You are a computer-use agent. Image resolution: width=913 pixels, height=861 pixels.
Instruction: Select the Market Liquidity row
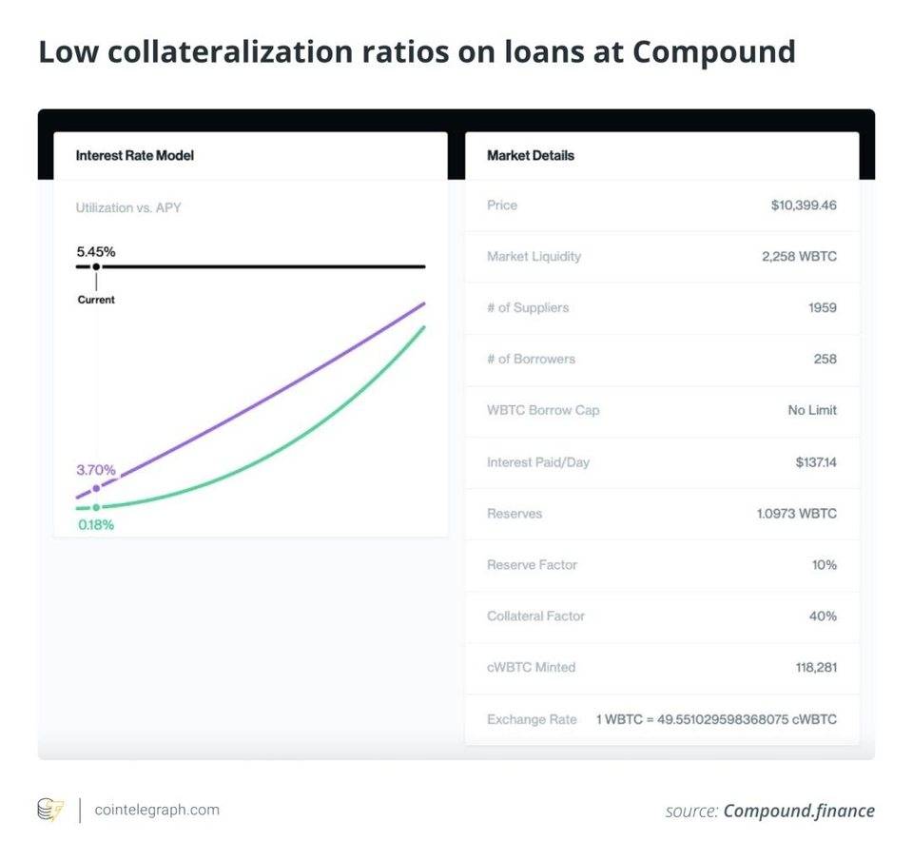coord(661,257)
